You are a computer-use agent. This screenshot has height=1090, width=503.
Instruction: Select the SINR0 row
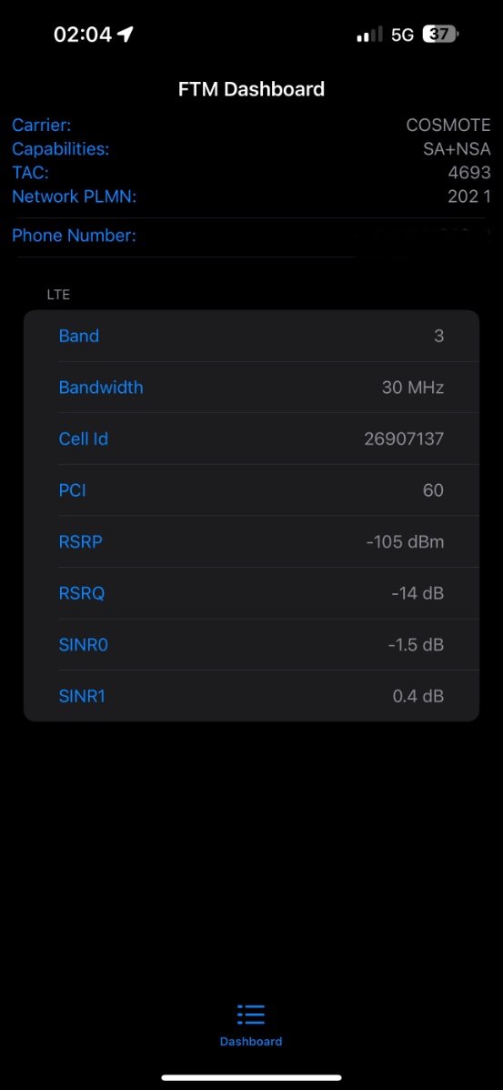click(251, 644)
